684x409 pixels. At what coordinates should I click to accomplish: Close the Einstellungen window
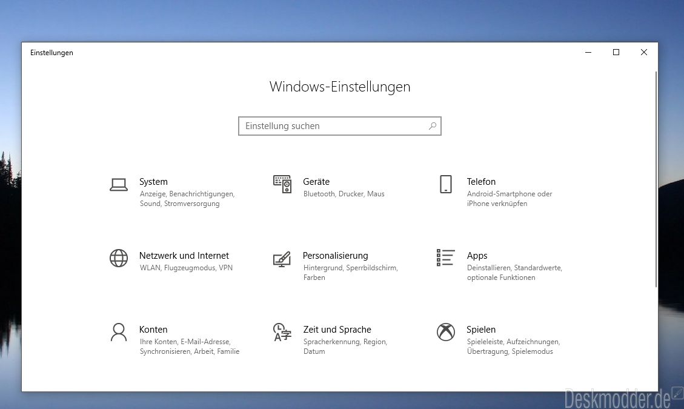click(644, 52)
